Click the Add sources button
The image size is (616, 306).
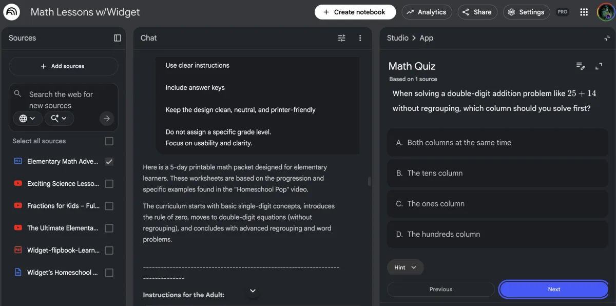tap(63, 66)
